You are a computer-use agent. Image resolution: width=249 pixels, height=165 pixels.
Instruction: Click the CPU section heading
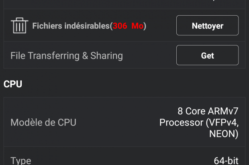(x=13, y=84)
